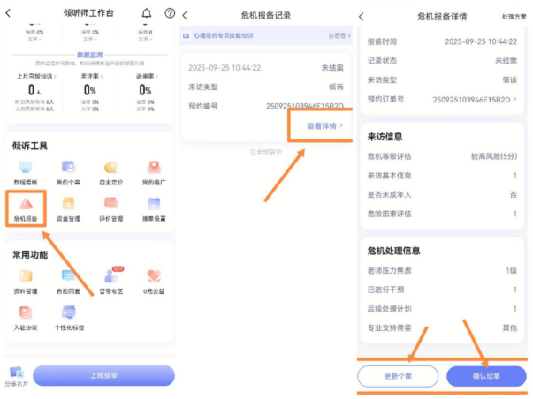Tap 数据监测 section heading
533x399 pixels.
tap(90, 55)
